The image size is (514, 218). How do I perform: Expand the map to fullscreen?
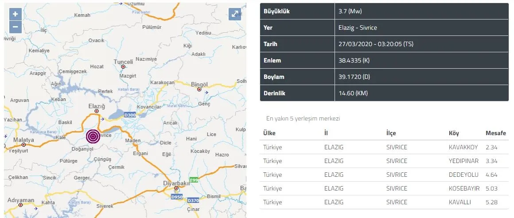point(234,14)
